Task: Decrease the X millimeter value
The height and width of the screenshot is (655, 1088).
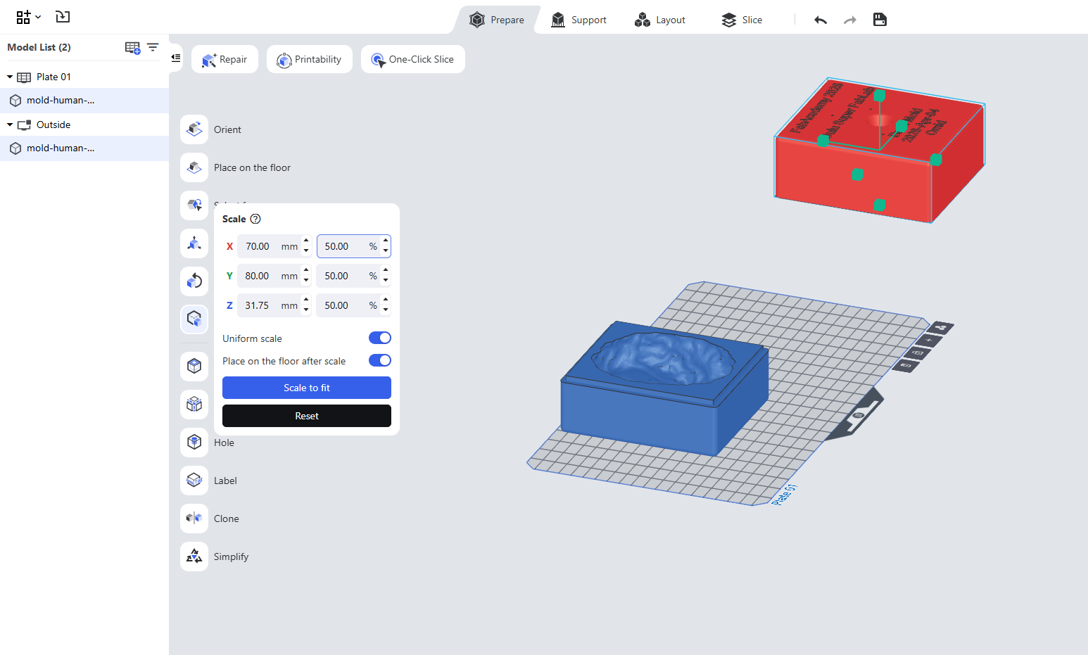Action: tap(306, 251)
